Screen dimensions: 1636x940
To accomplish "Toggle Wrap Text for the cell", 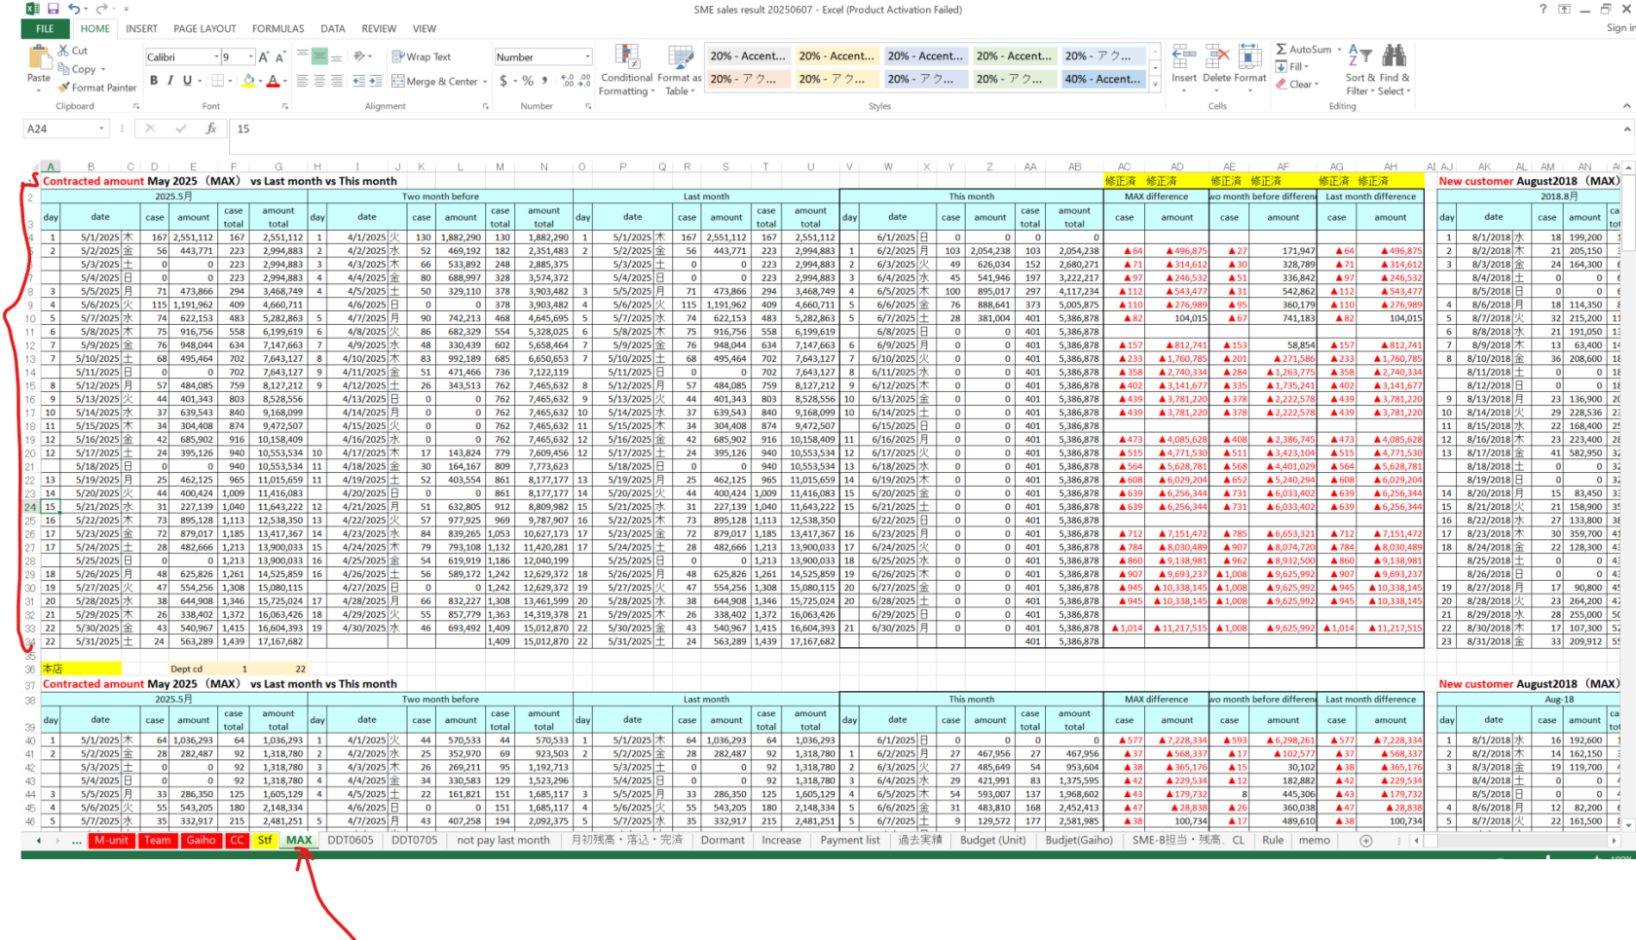I will tap(422, 56).
